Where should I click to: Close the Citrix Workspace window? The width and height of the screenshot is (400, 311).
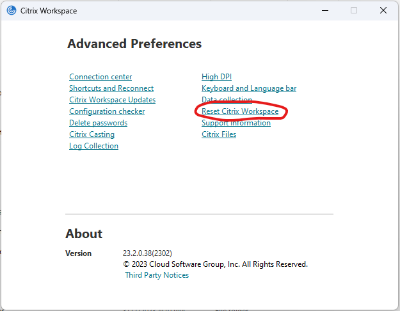click(x=383, y=10)
